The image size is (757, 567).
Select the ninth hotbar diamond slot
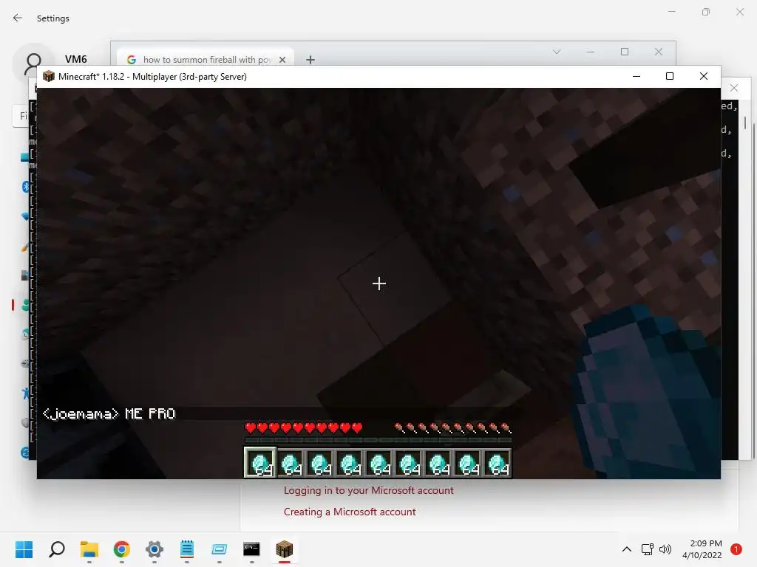(x=498, y=464)
